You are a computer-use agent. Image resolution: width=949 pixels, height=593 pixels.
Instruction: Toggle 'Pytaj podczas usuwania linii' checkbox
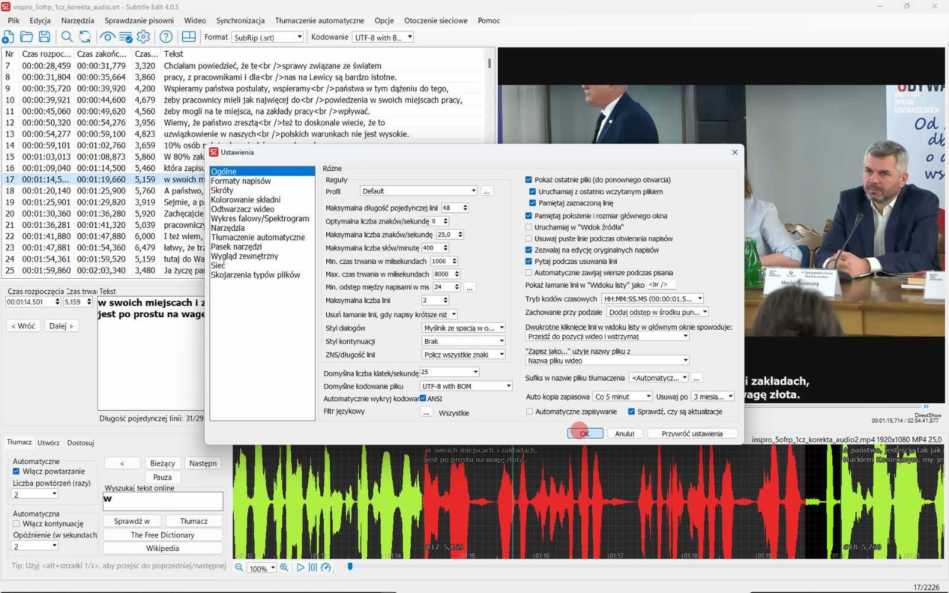[528, 261]
